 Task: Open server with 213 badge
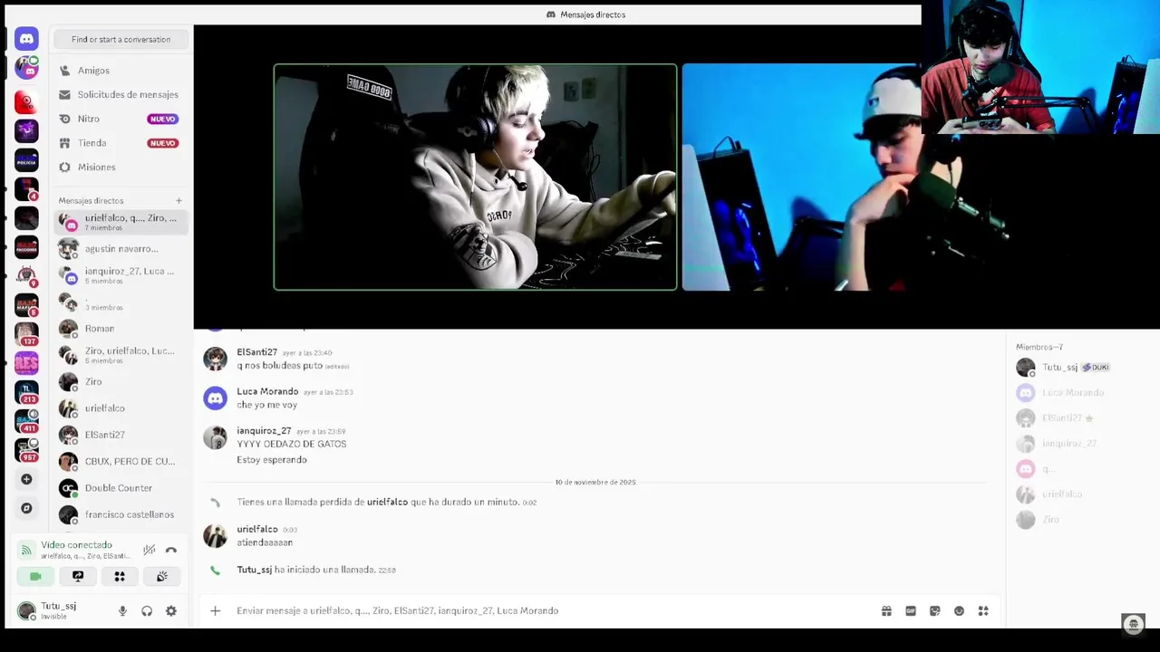tap(26, 391)
